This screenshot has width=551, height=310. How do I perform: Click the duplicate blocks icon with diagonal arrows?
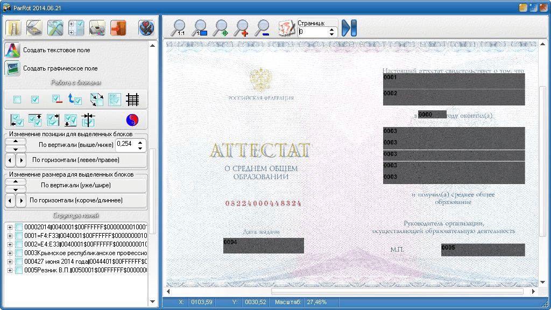[x=97, y=100]
